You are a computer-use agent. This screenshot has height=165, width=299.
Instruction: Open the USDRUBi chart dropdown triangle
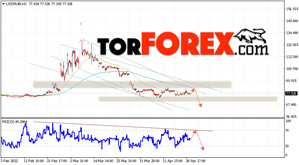[3, 4]
